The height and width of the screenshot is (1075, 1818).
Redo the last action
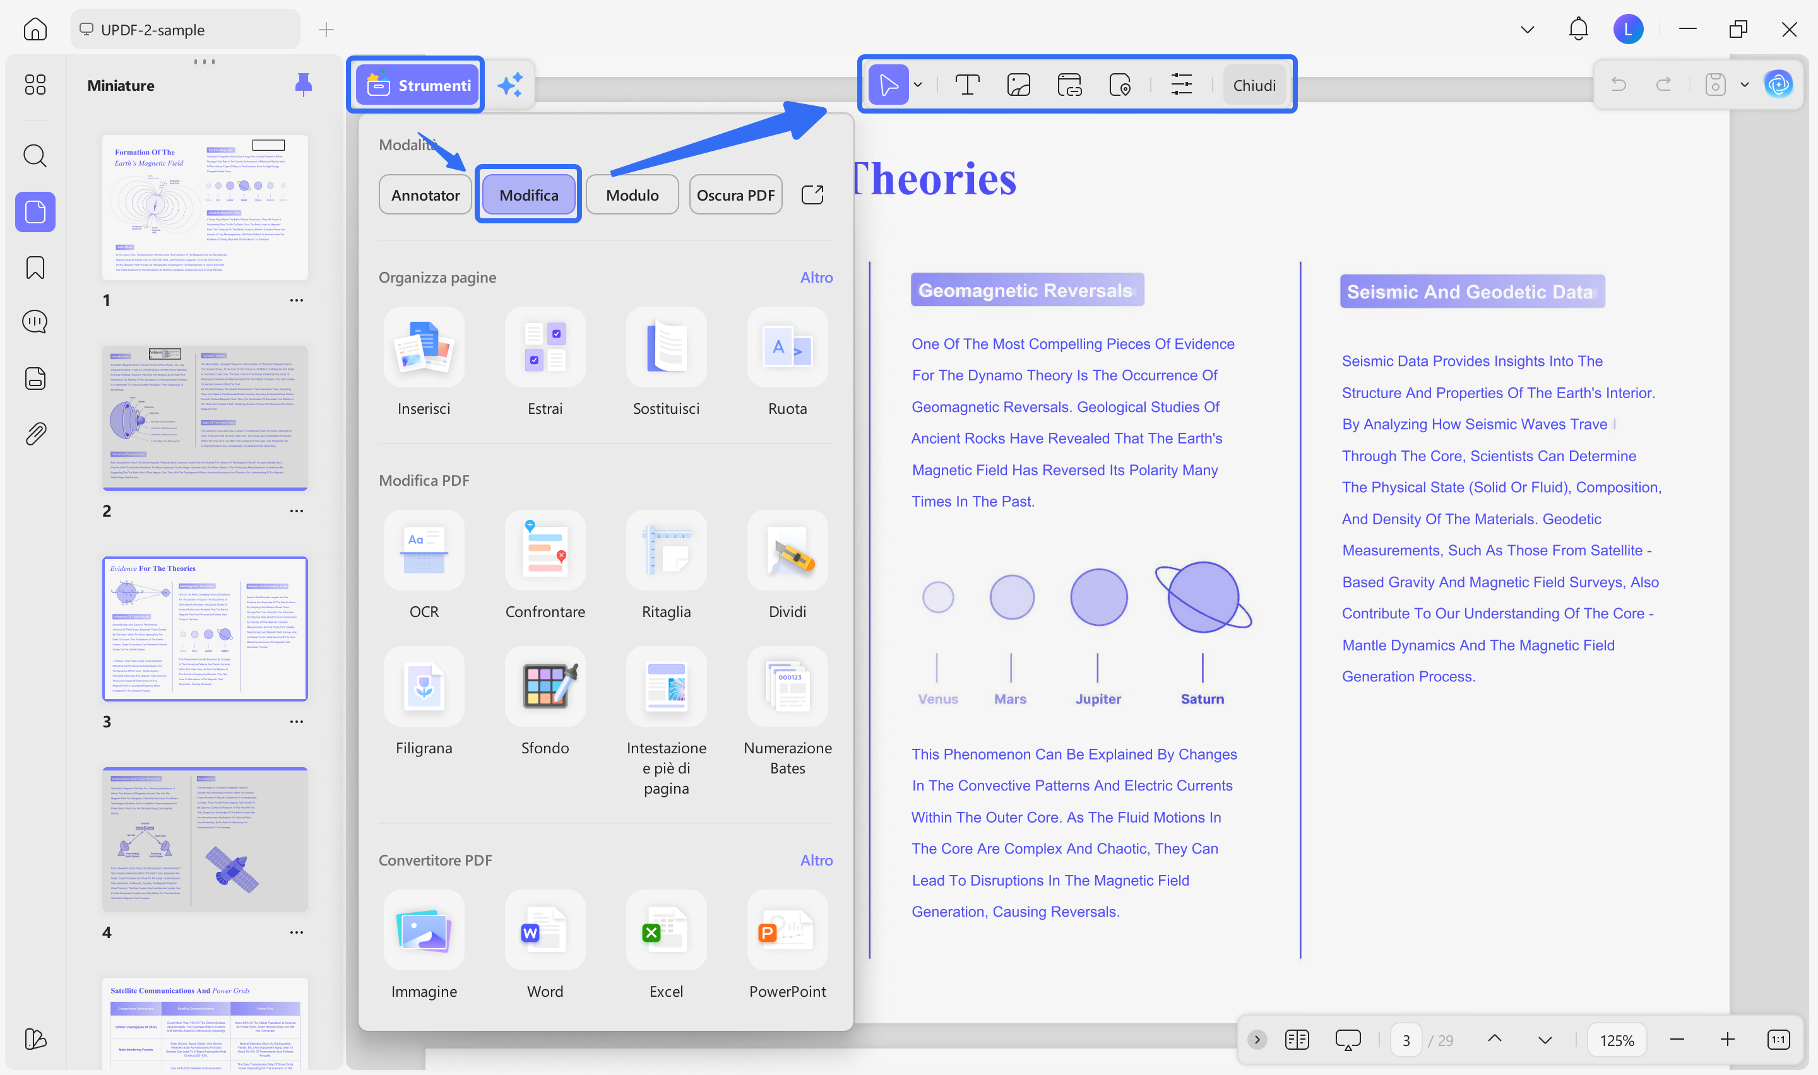1664,85
